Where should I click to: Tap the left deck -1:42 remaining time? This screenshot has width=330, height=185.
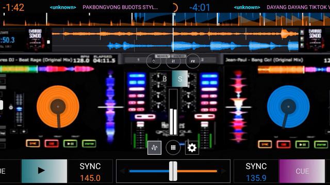14,8
